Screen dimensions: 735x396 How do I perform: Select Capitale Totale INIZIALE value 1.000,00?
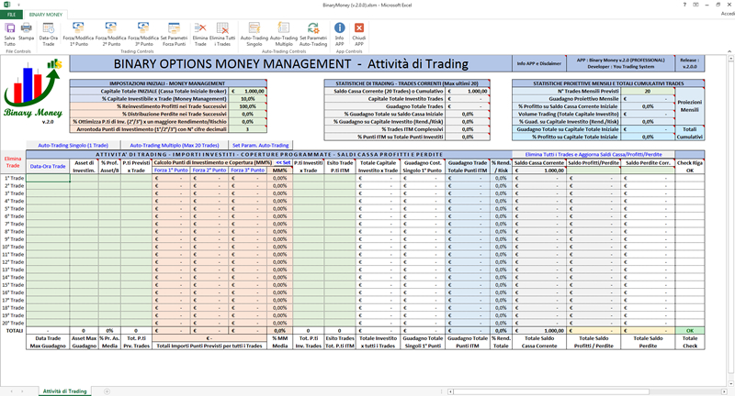[247, 91]
